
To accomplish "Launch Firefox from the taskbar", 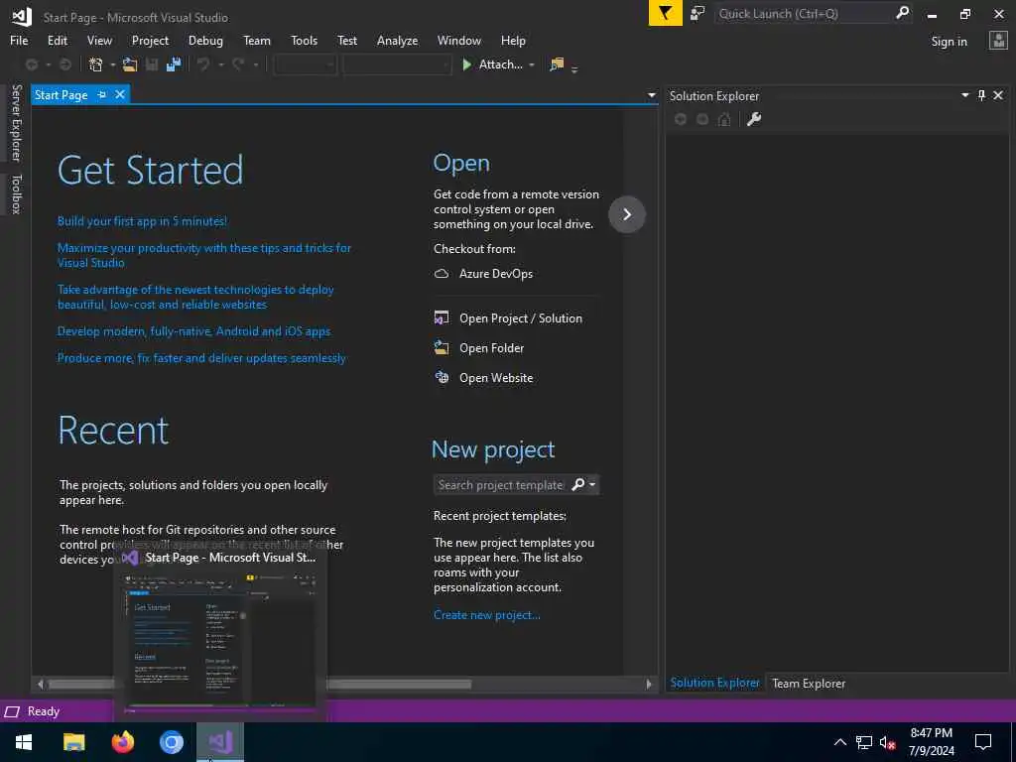I will click(122, 742).
